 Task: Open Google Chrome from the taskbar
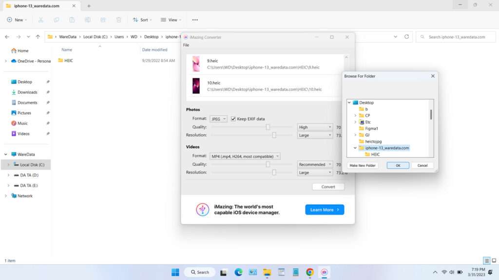(309, 272)
